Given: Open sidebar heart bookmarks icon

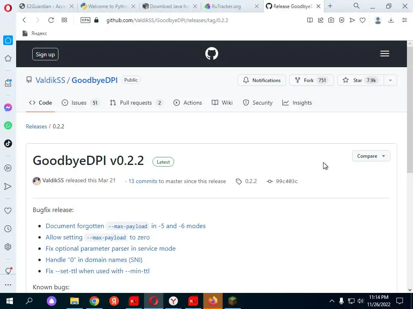Looking at the screenshot, I should pyautogui.click(x=8, y=210).
